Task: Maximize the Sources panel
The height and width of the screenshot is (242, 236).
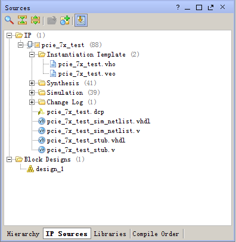Action: coord(199,8)
